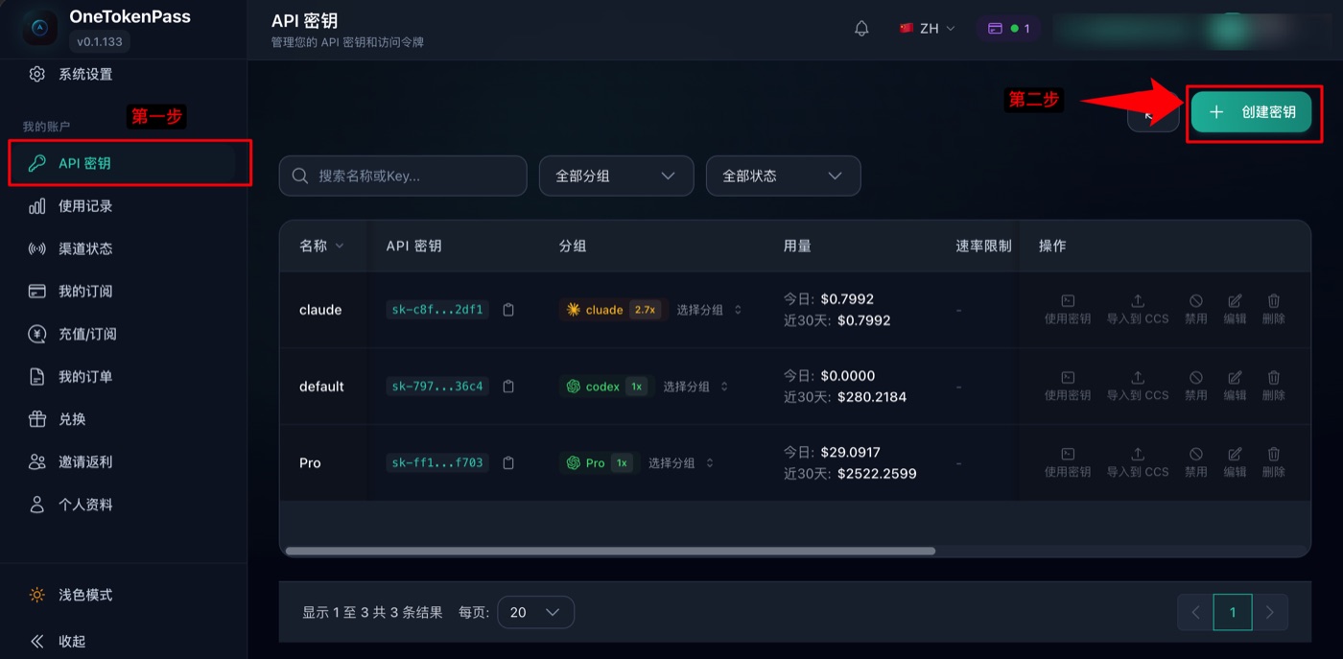Image resolution: width=1343 pixels, height=659 pixels.
Task: Select page 1 in pagination
Action: click(1233, 612)
